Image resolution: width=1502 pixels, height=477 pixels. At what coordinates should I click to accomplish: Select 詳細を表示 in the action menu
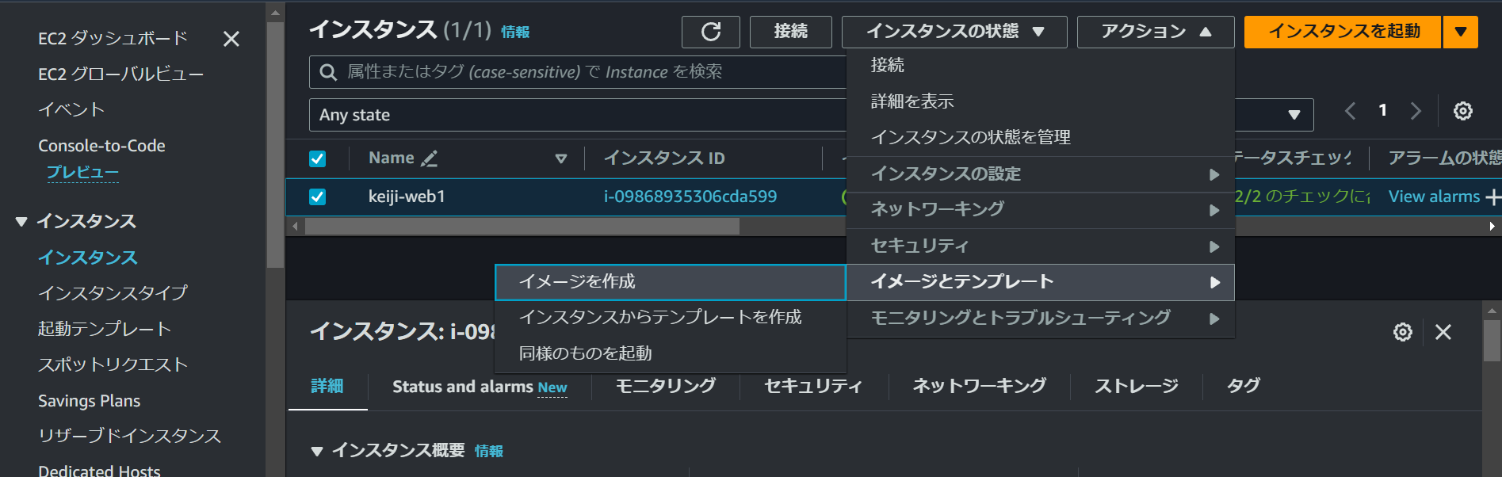pyautogui.click(x=1041, y=101)
